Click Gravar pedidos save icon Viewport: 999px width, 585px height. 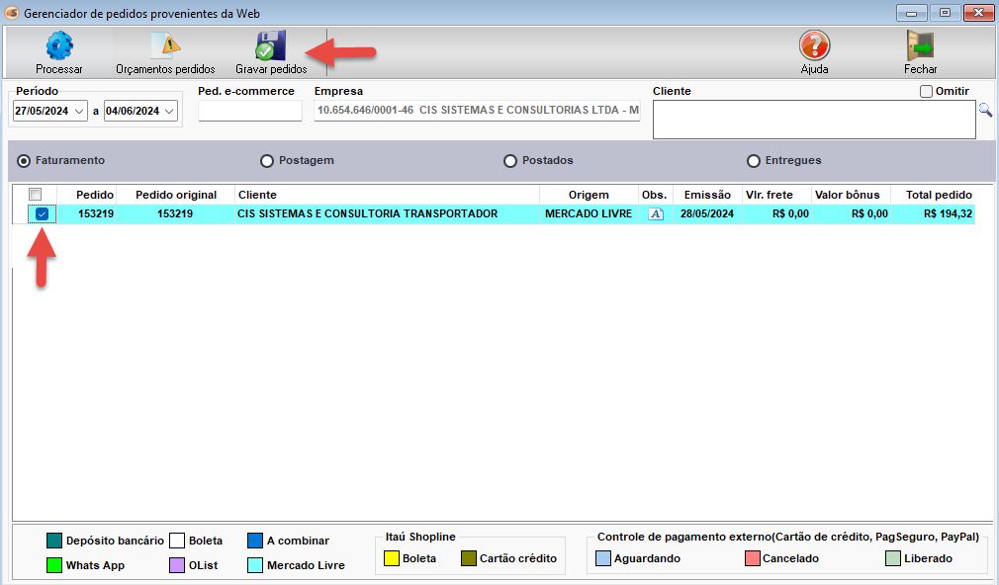coord(270,46)
